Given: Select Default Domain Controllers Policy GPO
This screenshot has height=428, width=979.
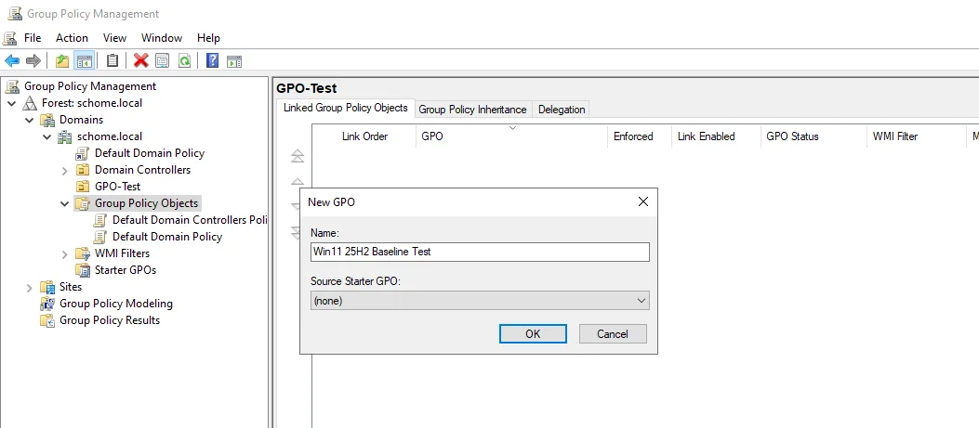Looking at the screenshot, I should tap(189, 220).
